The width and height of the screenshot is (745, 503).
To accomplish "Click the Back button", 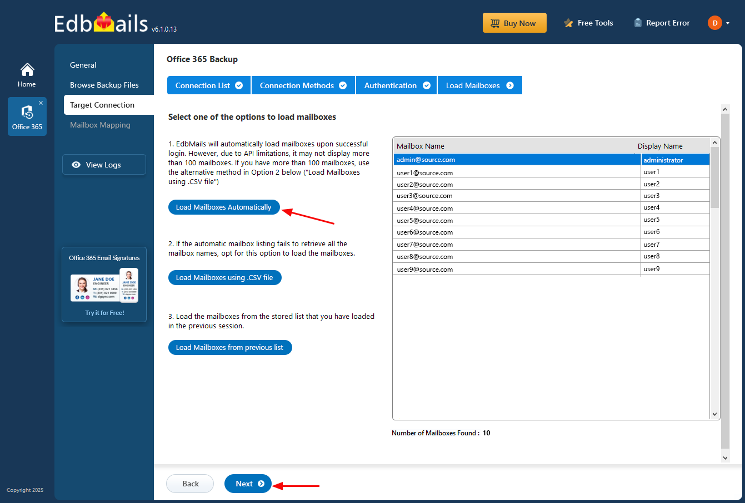I will (190, 484).
